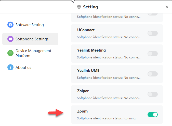Click the purple Softphone Settings icon

(x=10, y=39)
